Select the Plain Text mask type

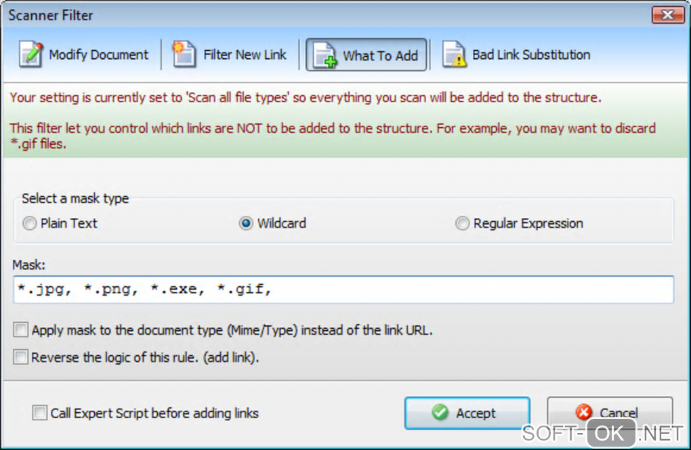coord(30,224)
